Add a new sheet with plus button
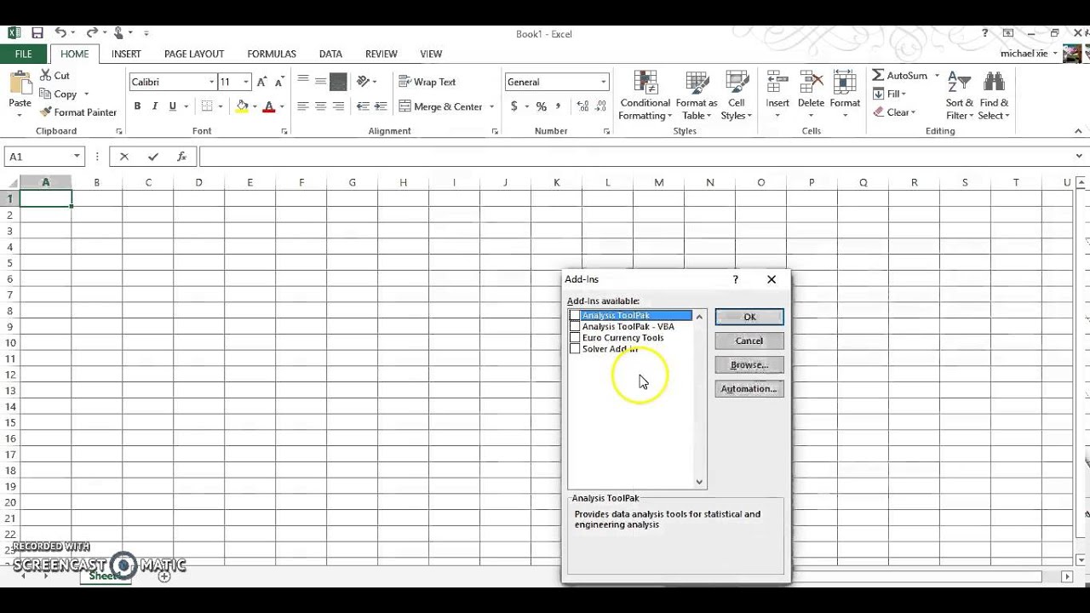1090x613 pixels. (x=164, y=576)
